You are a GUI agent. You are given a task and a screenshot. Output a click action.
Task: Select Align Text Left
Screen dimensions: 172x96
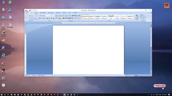click(64, 18)
